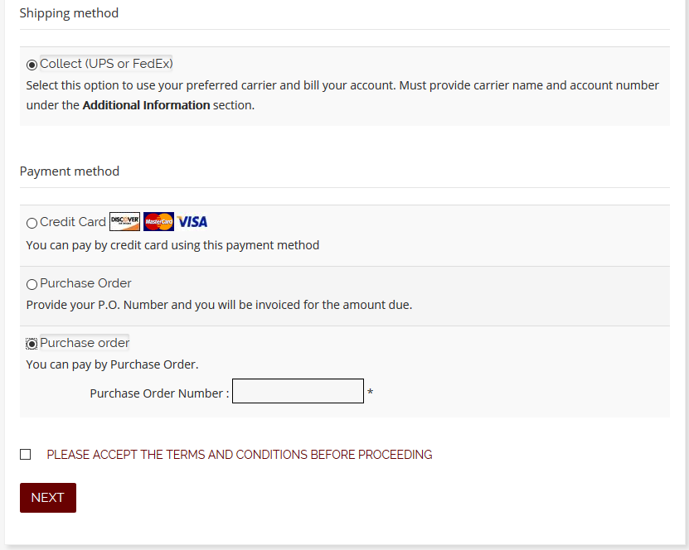
Task: Click the "PLEASE ACCEPT THE TERMS AND CONDITIONS" text
Action: (x=240, y=455)
